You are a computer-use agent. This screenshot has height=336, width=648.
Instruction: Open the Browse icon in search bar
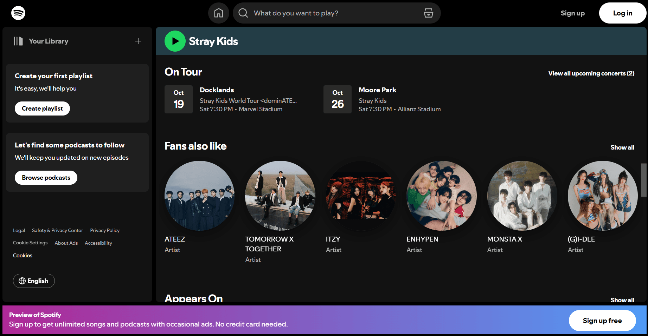tap(429, 13)
